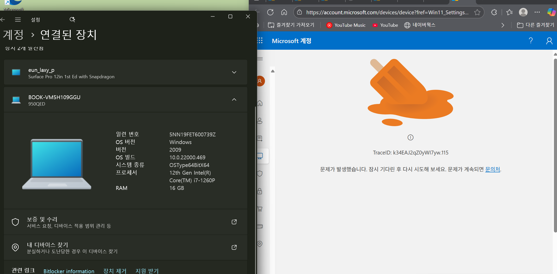Click the 장치 제거 link
Viewport: 557px width, 274px height.
(x=115, y=271)
